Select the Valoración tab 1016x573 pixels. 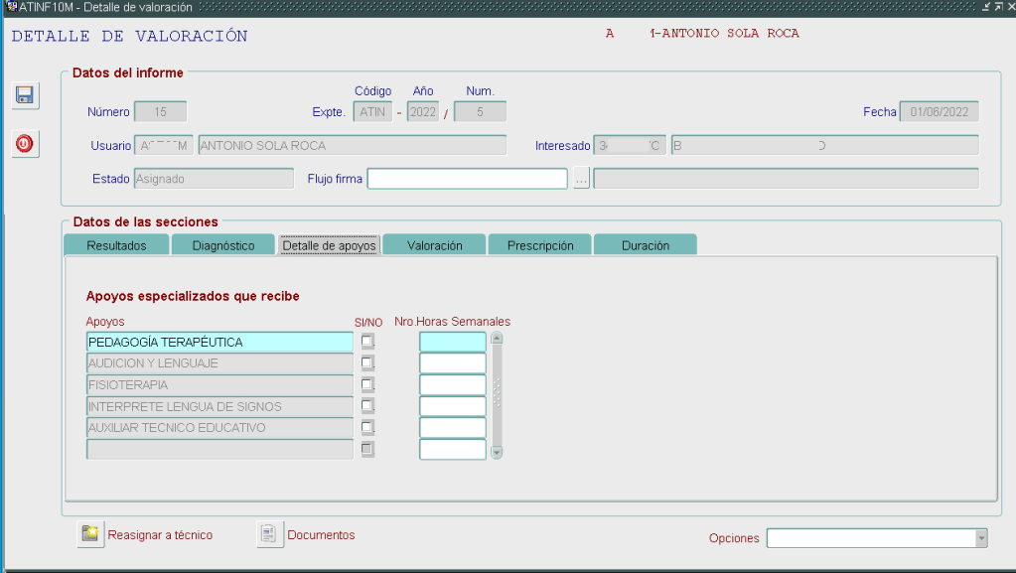(435, 245)
